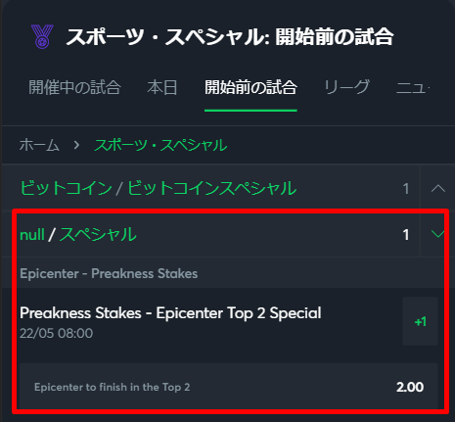
Task: Open the ビットコイン category link
Action: pos(66,188)
